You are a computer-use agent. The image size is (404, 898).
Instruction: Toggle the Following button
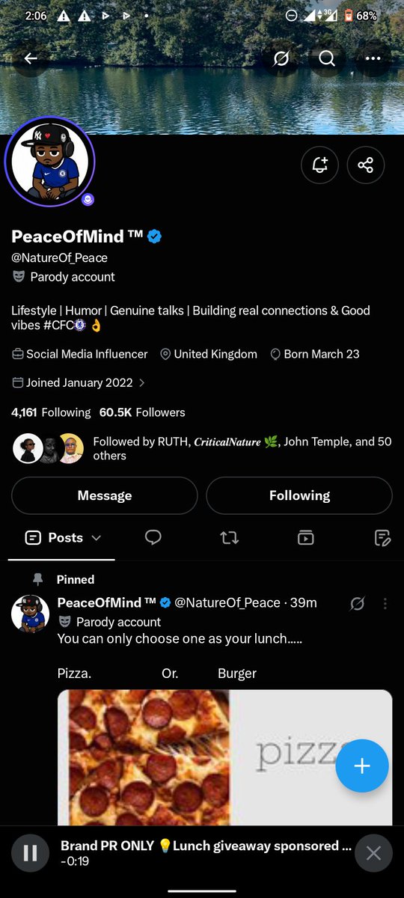tap(299, 495)
